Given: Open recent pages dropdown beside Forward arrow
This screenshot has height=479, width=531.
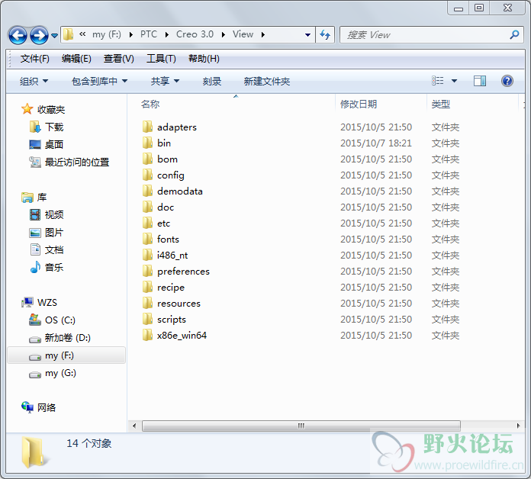Looking at the screenshot, I should point(54,35).
